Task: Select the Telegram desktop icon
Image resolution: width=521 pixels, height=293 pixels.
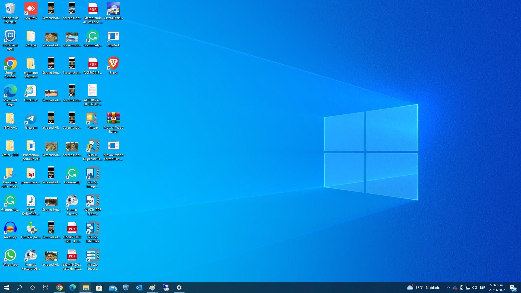Action: (x=31, y=119)
